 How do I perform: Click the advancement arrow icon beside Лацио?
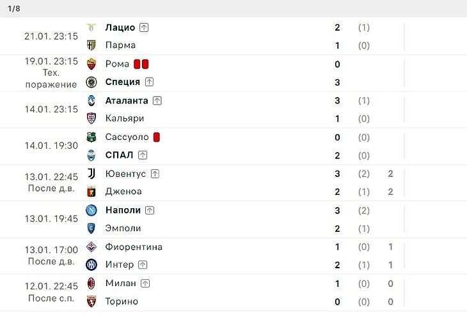click(144, 27)
